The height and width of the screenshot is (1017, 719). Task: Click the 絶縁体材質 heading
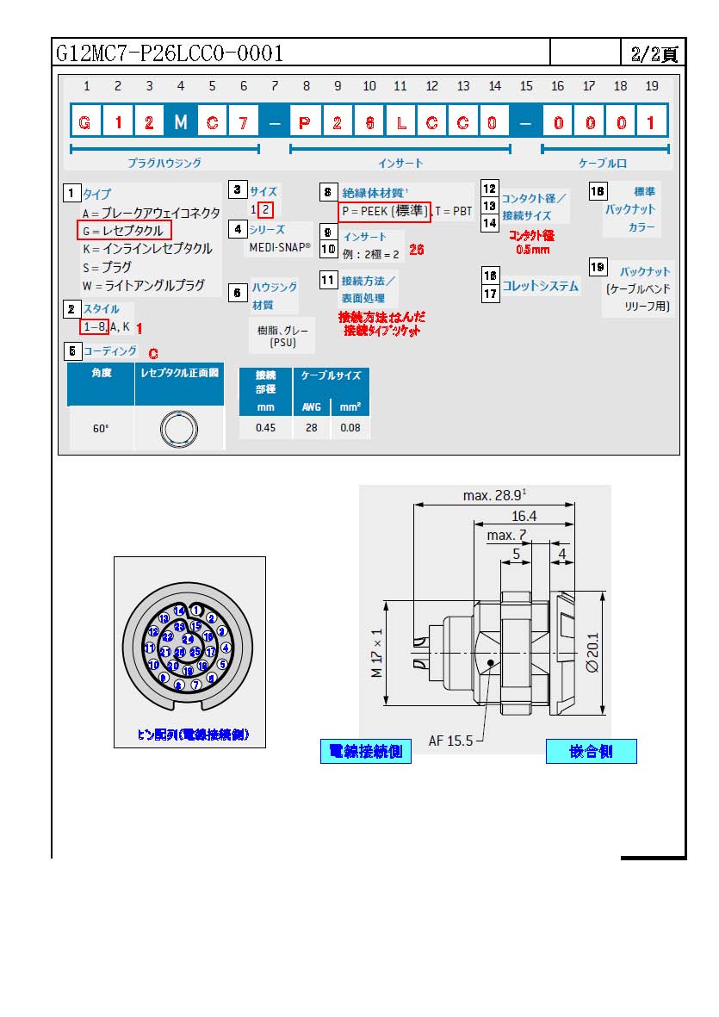375,193
